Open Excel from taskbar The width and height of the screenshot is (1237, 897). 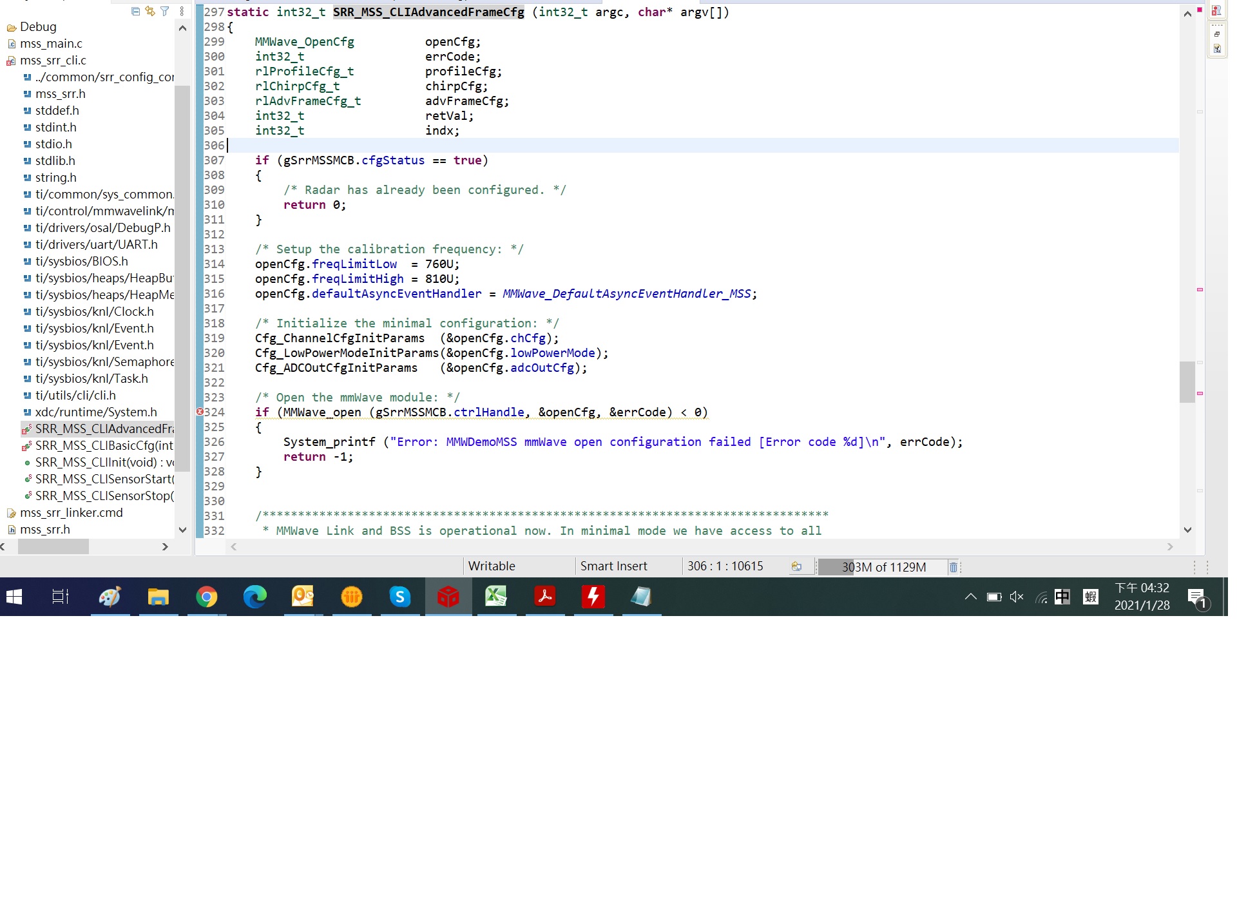pos(496,597)
